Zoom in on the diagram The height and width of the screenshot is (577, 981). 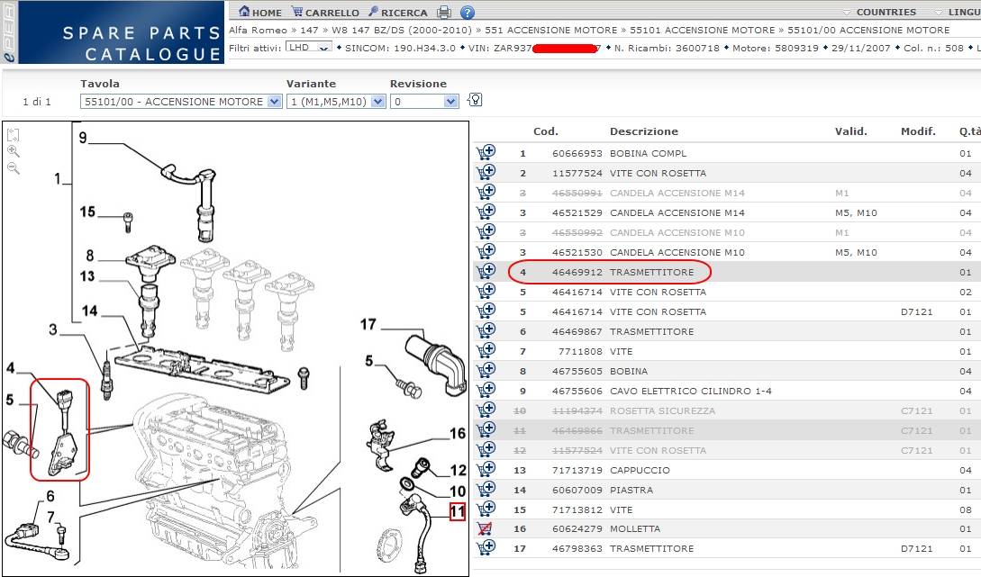(x=14, y=151)
